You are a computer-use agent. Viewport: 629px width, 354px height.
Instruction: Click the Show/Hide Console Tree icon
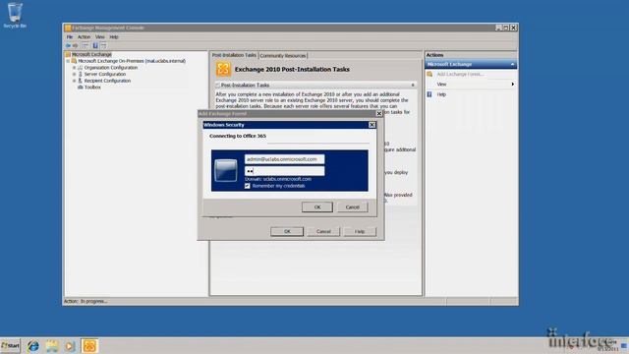[86, 46]
